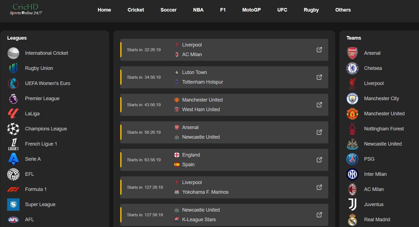419x227 pixels.
Task: Open the LaLiga league link
Action: 32,114
